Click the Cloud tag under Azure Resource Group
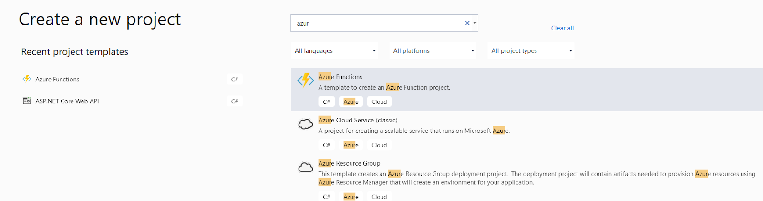763x201 pixels. click(379, 196)
